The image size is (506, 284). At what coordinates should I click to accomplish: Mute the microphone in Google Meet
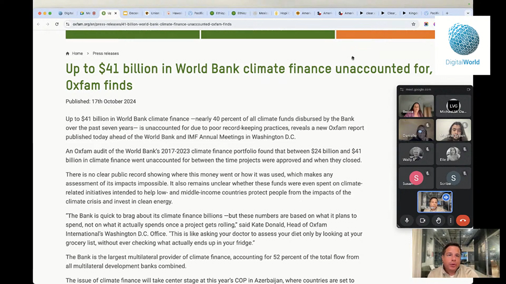pos(406,220)
